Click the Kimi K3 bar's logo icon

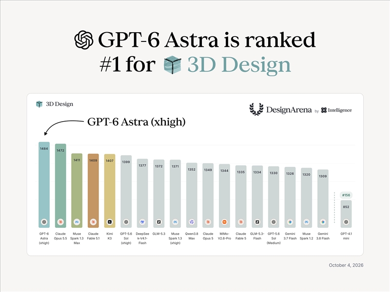(x=110, y=222)
